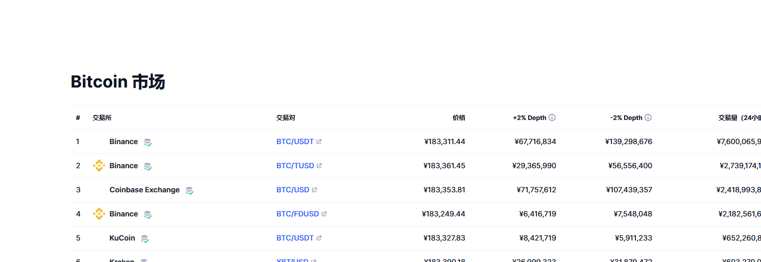Click the external link icon beside BTC/USD
Viewport: 761px width, 262px height.
coord(314,190)
